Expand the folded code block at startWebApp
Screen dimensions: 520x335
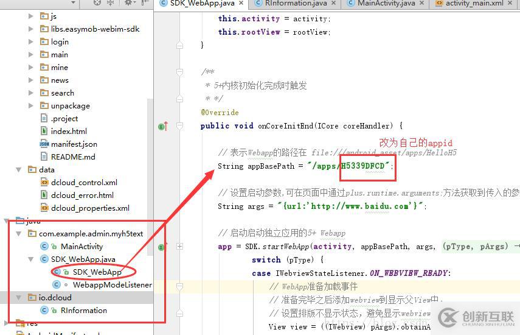coord(180,246)
